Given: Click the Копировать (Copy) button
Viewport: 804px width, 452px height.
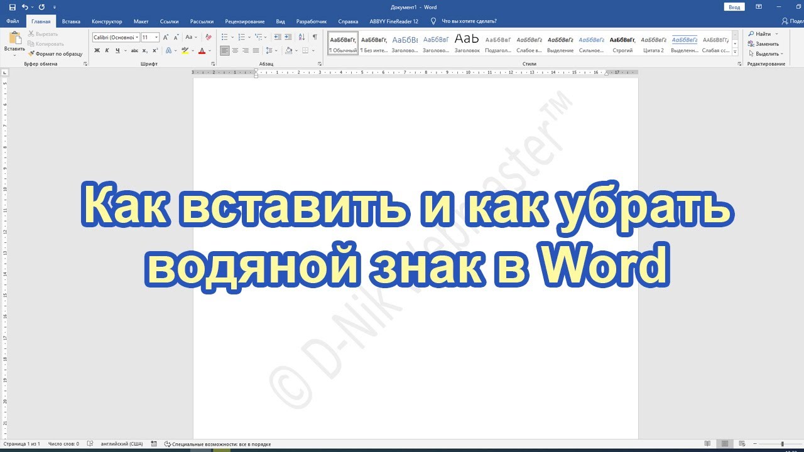Looking at the screenshot, I should 46,44.
